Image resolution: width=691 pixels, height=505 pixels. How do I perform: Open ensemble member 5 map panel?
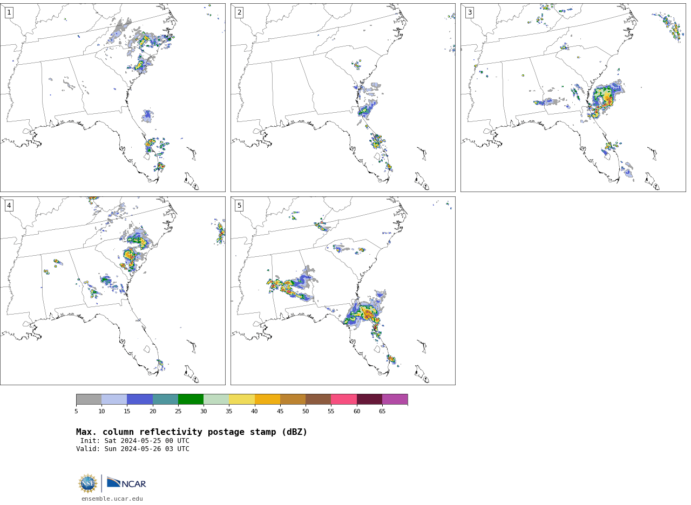343,291
